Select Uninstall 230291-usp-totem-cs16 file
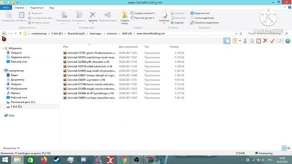 [x=86, y=80]
